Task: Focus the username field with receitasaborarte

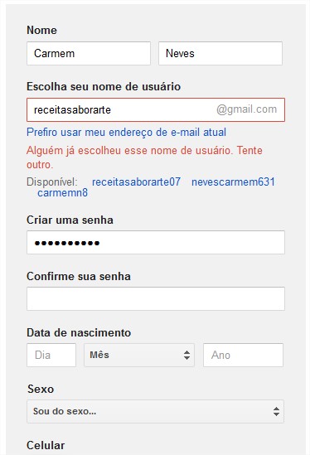Action: point(156,109)
